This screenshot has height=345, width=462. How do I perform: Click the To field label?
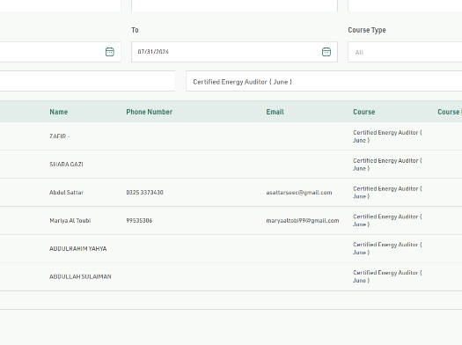(x=135, y=30)
